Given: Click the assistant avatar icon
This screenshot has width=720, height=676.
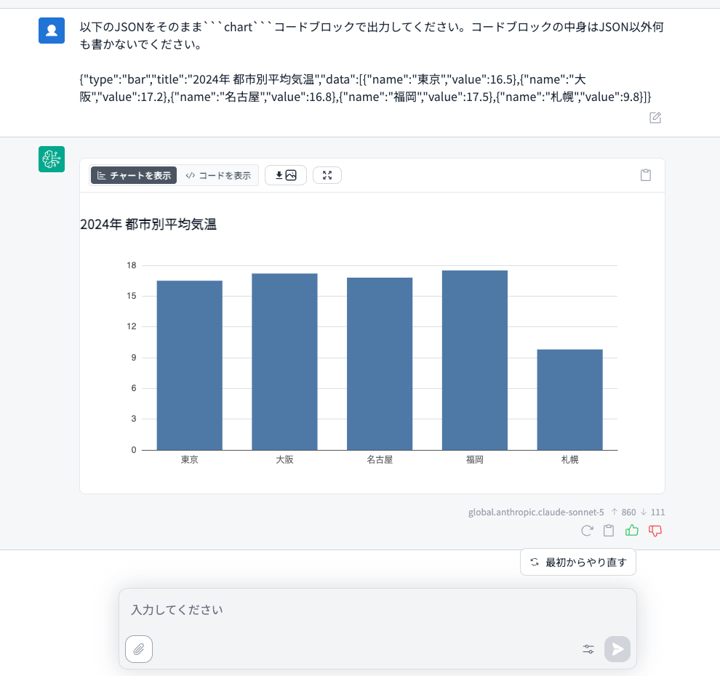Looking at the screenshot, I should (52, 159).
